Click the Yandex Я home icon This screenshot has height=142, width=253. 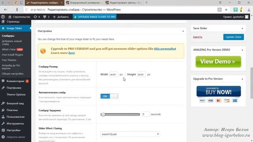(17, 9)
